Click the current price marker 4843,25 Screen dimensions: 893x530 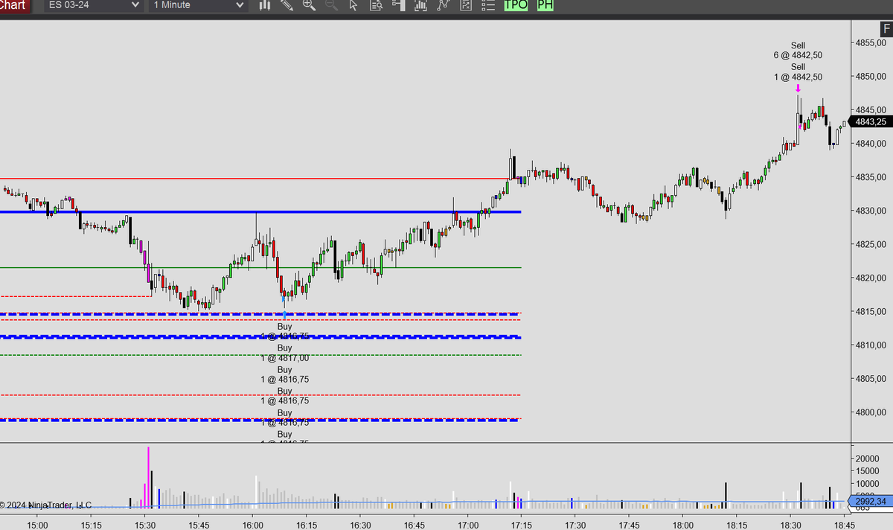pos(869,122)
